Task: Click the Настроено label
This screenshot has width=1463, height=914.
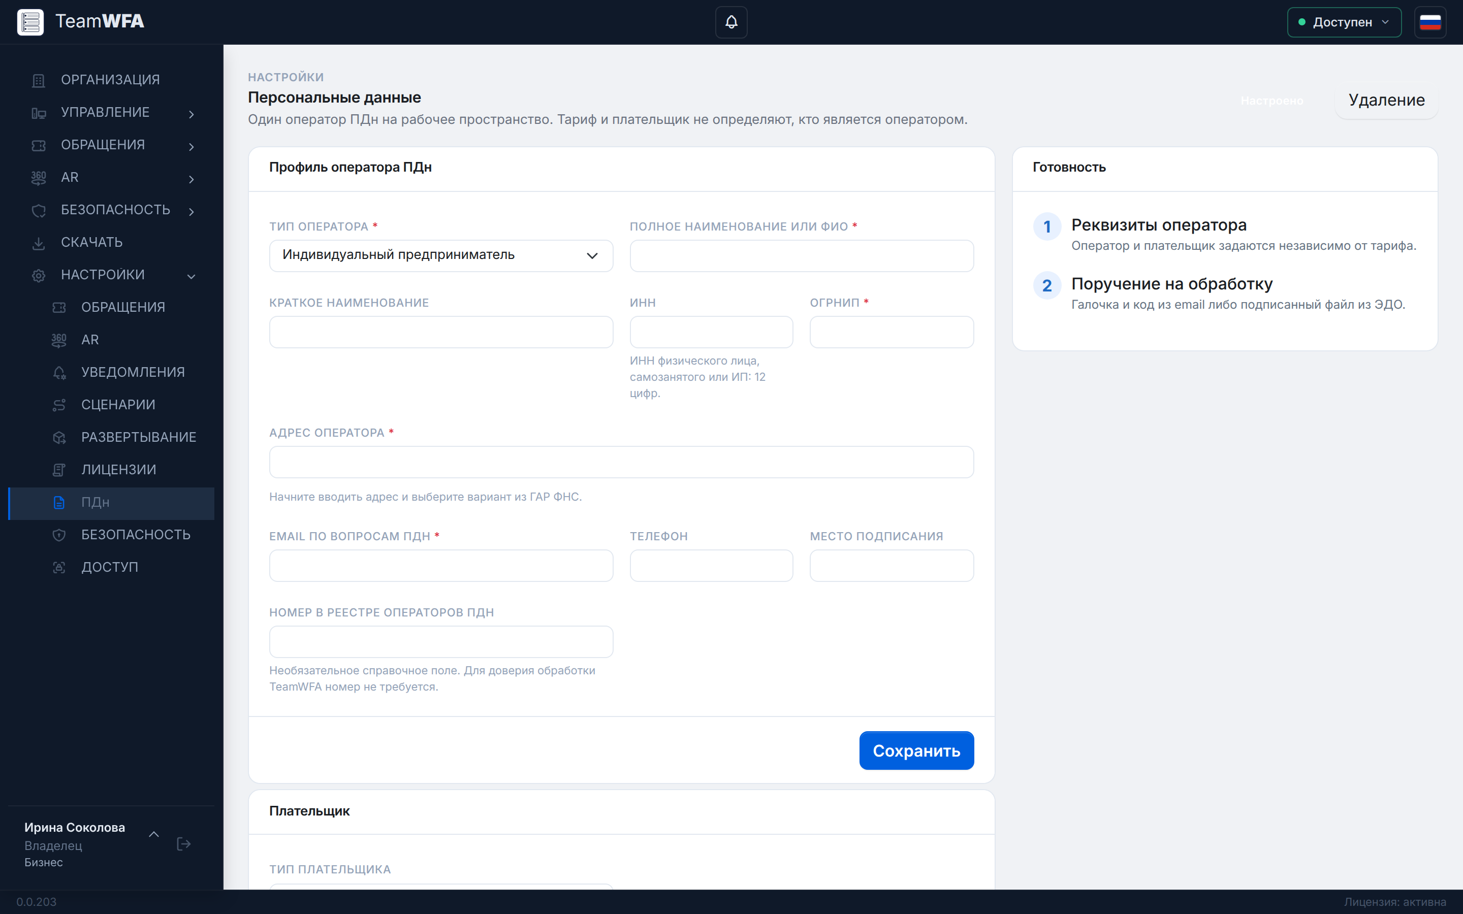Action: tap(1271, 101)
